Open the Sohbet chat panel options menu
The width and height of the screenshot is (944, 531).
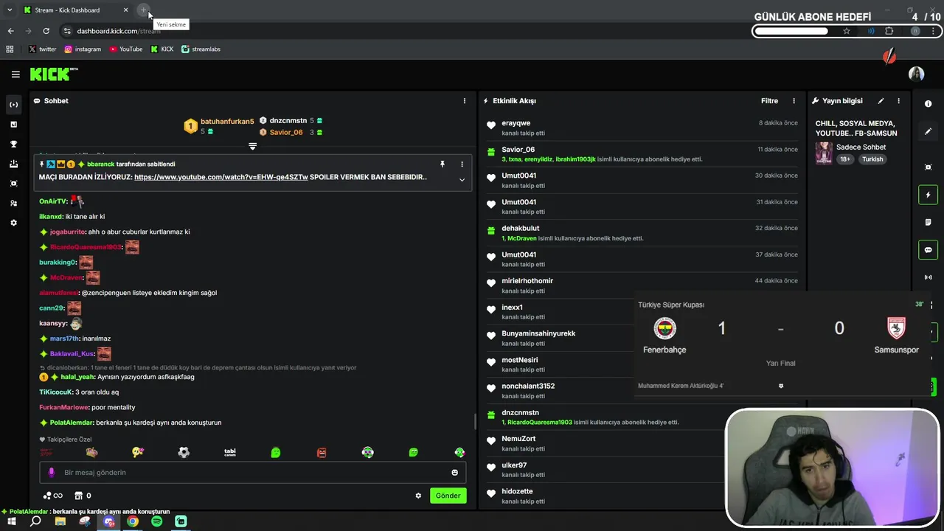465,101
